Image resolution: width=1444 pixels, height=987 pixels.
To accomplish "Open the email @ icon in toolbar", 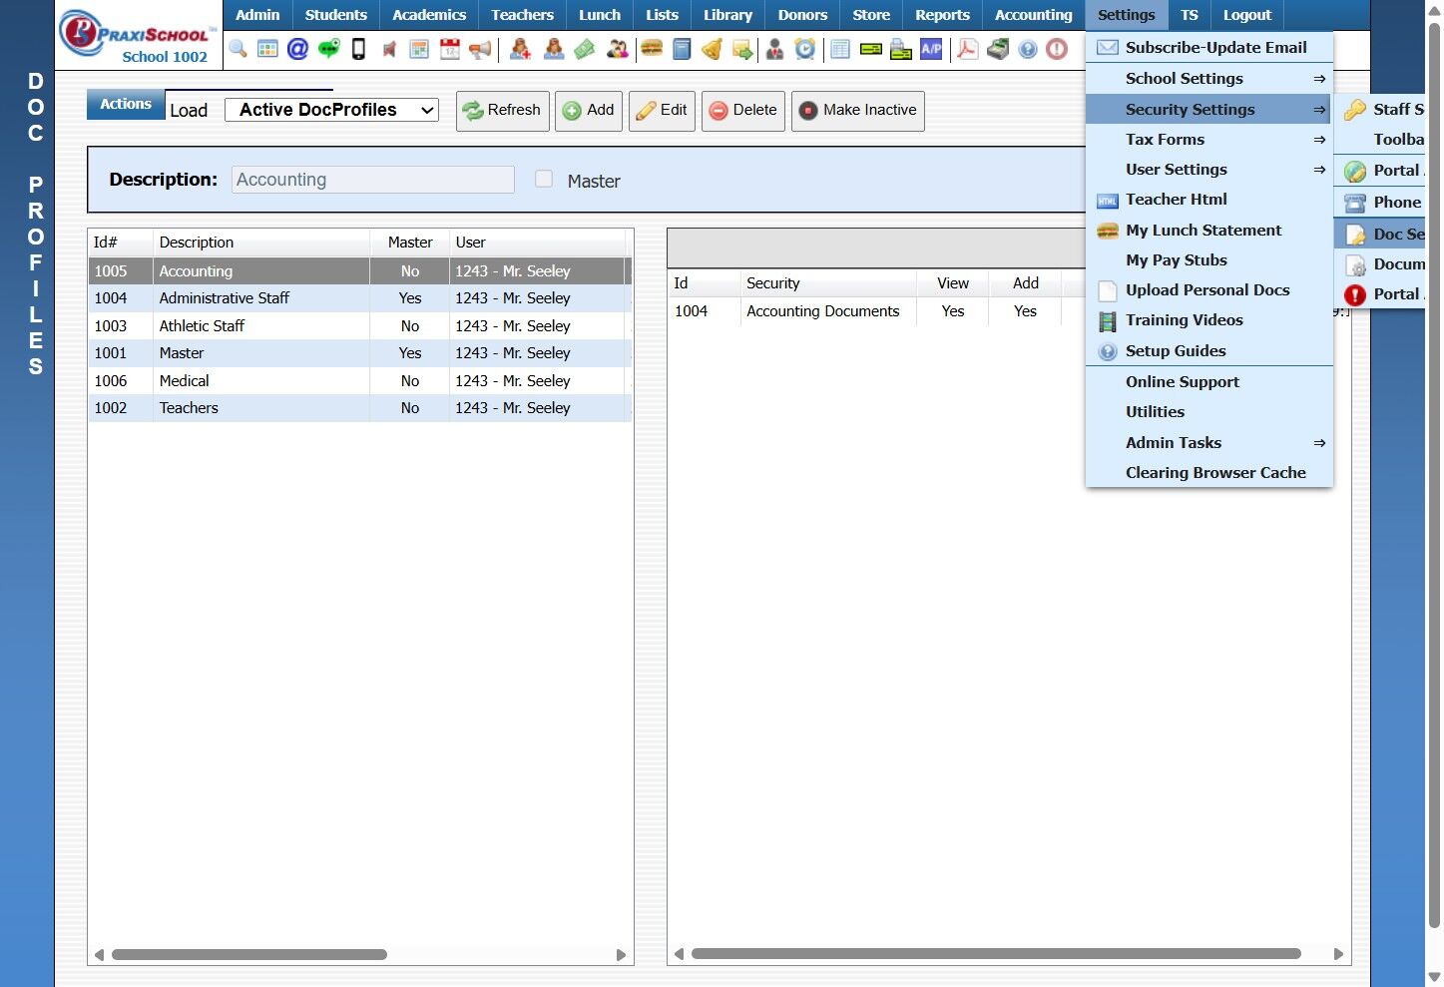I will (x=297, y=49).
